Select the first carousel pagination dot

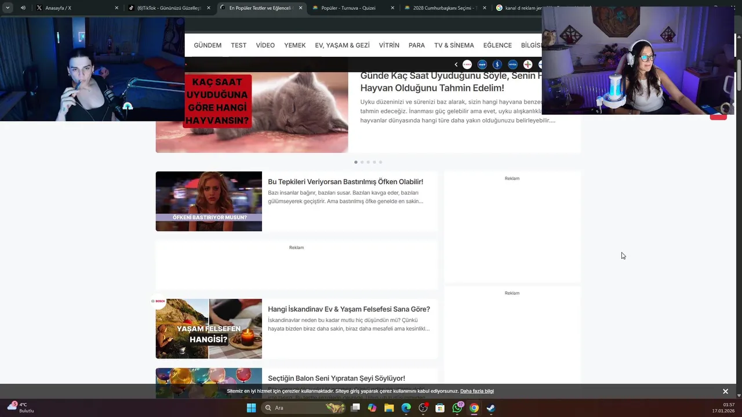click(356, 162)
